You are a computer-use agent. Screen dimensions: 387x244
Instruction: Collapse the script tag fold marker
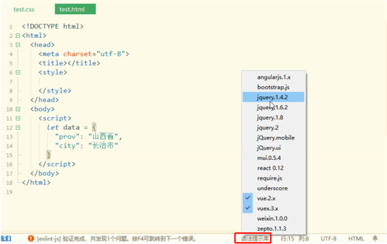click(x=18, y=118)
